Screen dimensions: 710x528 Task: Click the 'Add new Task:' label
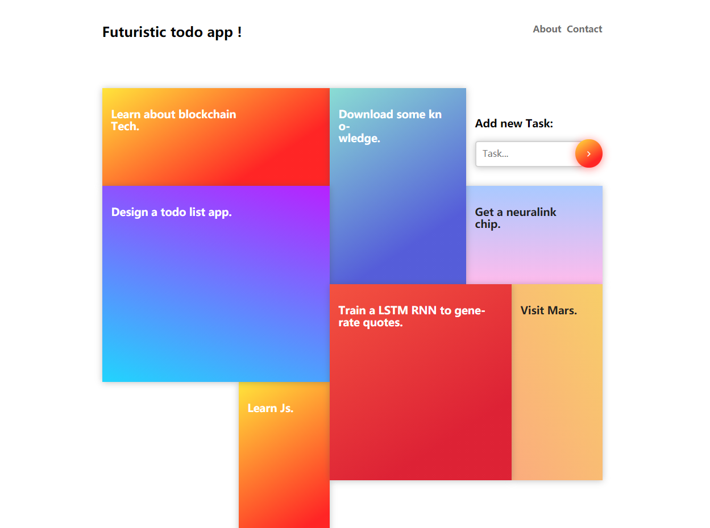pyautogui.click(x=514, y=123)
